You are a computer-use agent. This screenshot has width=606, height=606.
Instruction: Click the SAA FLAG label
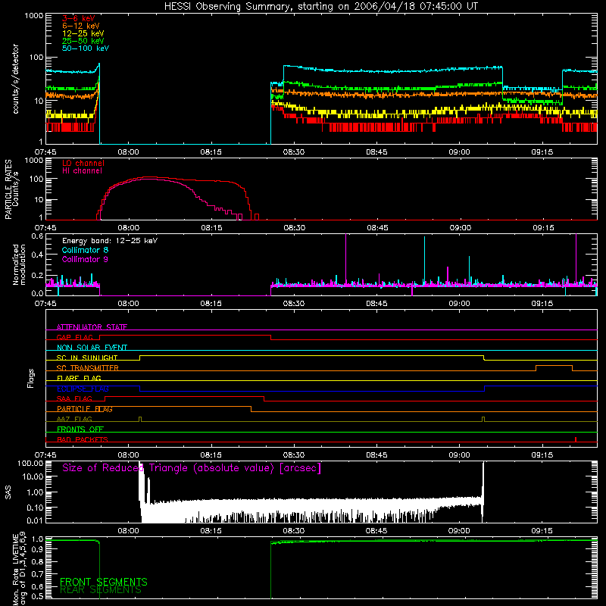pos(74,398)
